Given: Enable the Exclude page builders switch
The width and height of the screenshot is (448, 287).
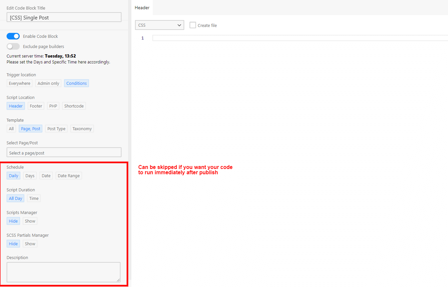Looking at the screenshot, I should tap(13, 46).
